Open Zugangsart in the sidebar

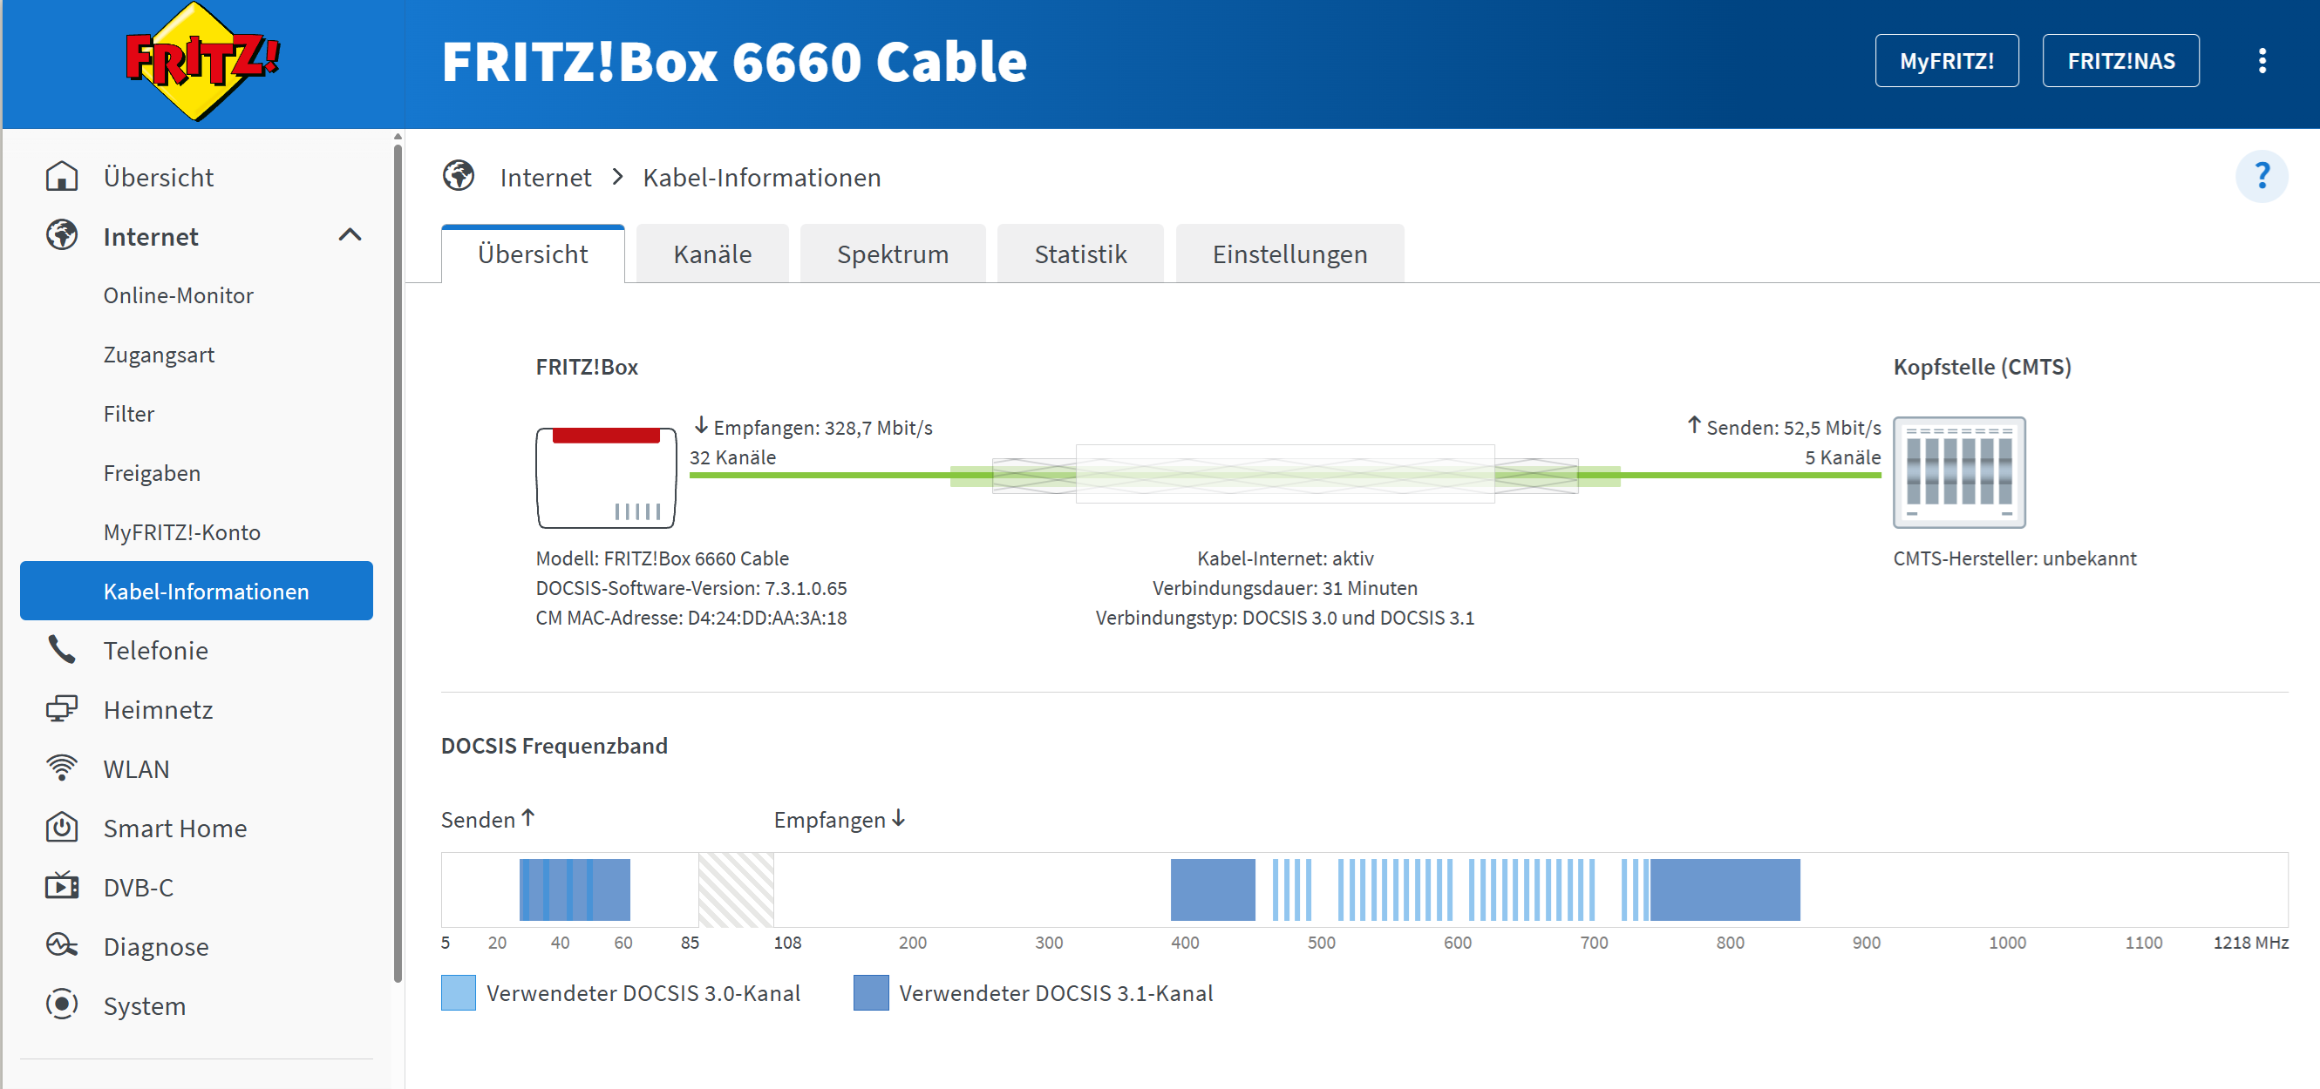[x=159, y=355]
